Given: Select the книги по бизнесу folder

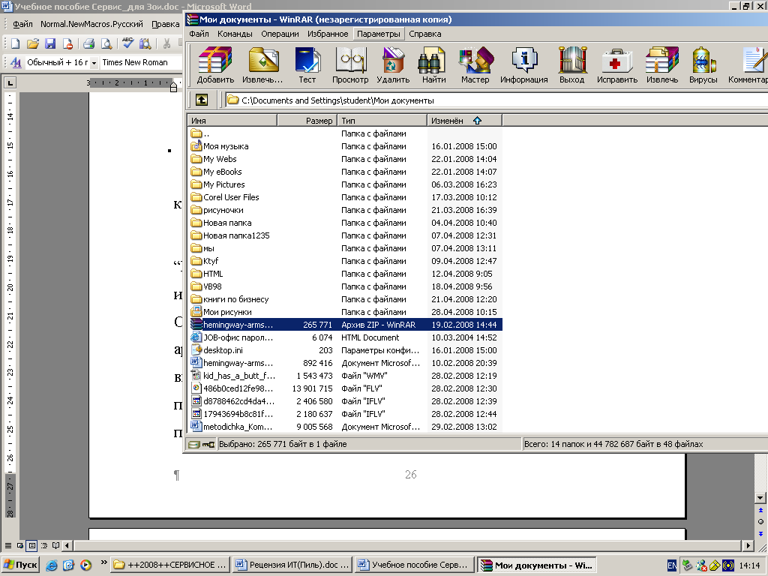Looking at the screenshot, I should 345,299.
